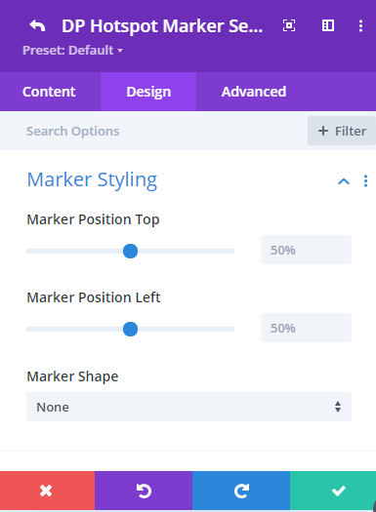
Task: Redo the last change
Action: coord(241,491)
